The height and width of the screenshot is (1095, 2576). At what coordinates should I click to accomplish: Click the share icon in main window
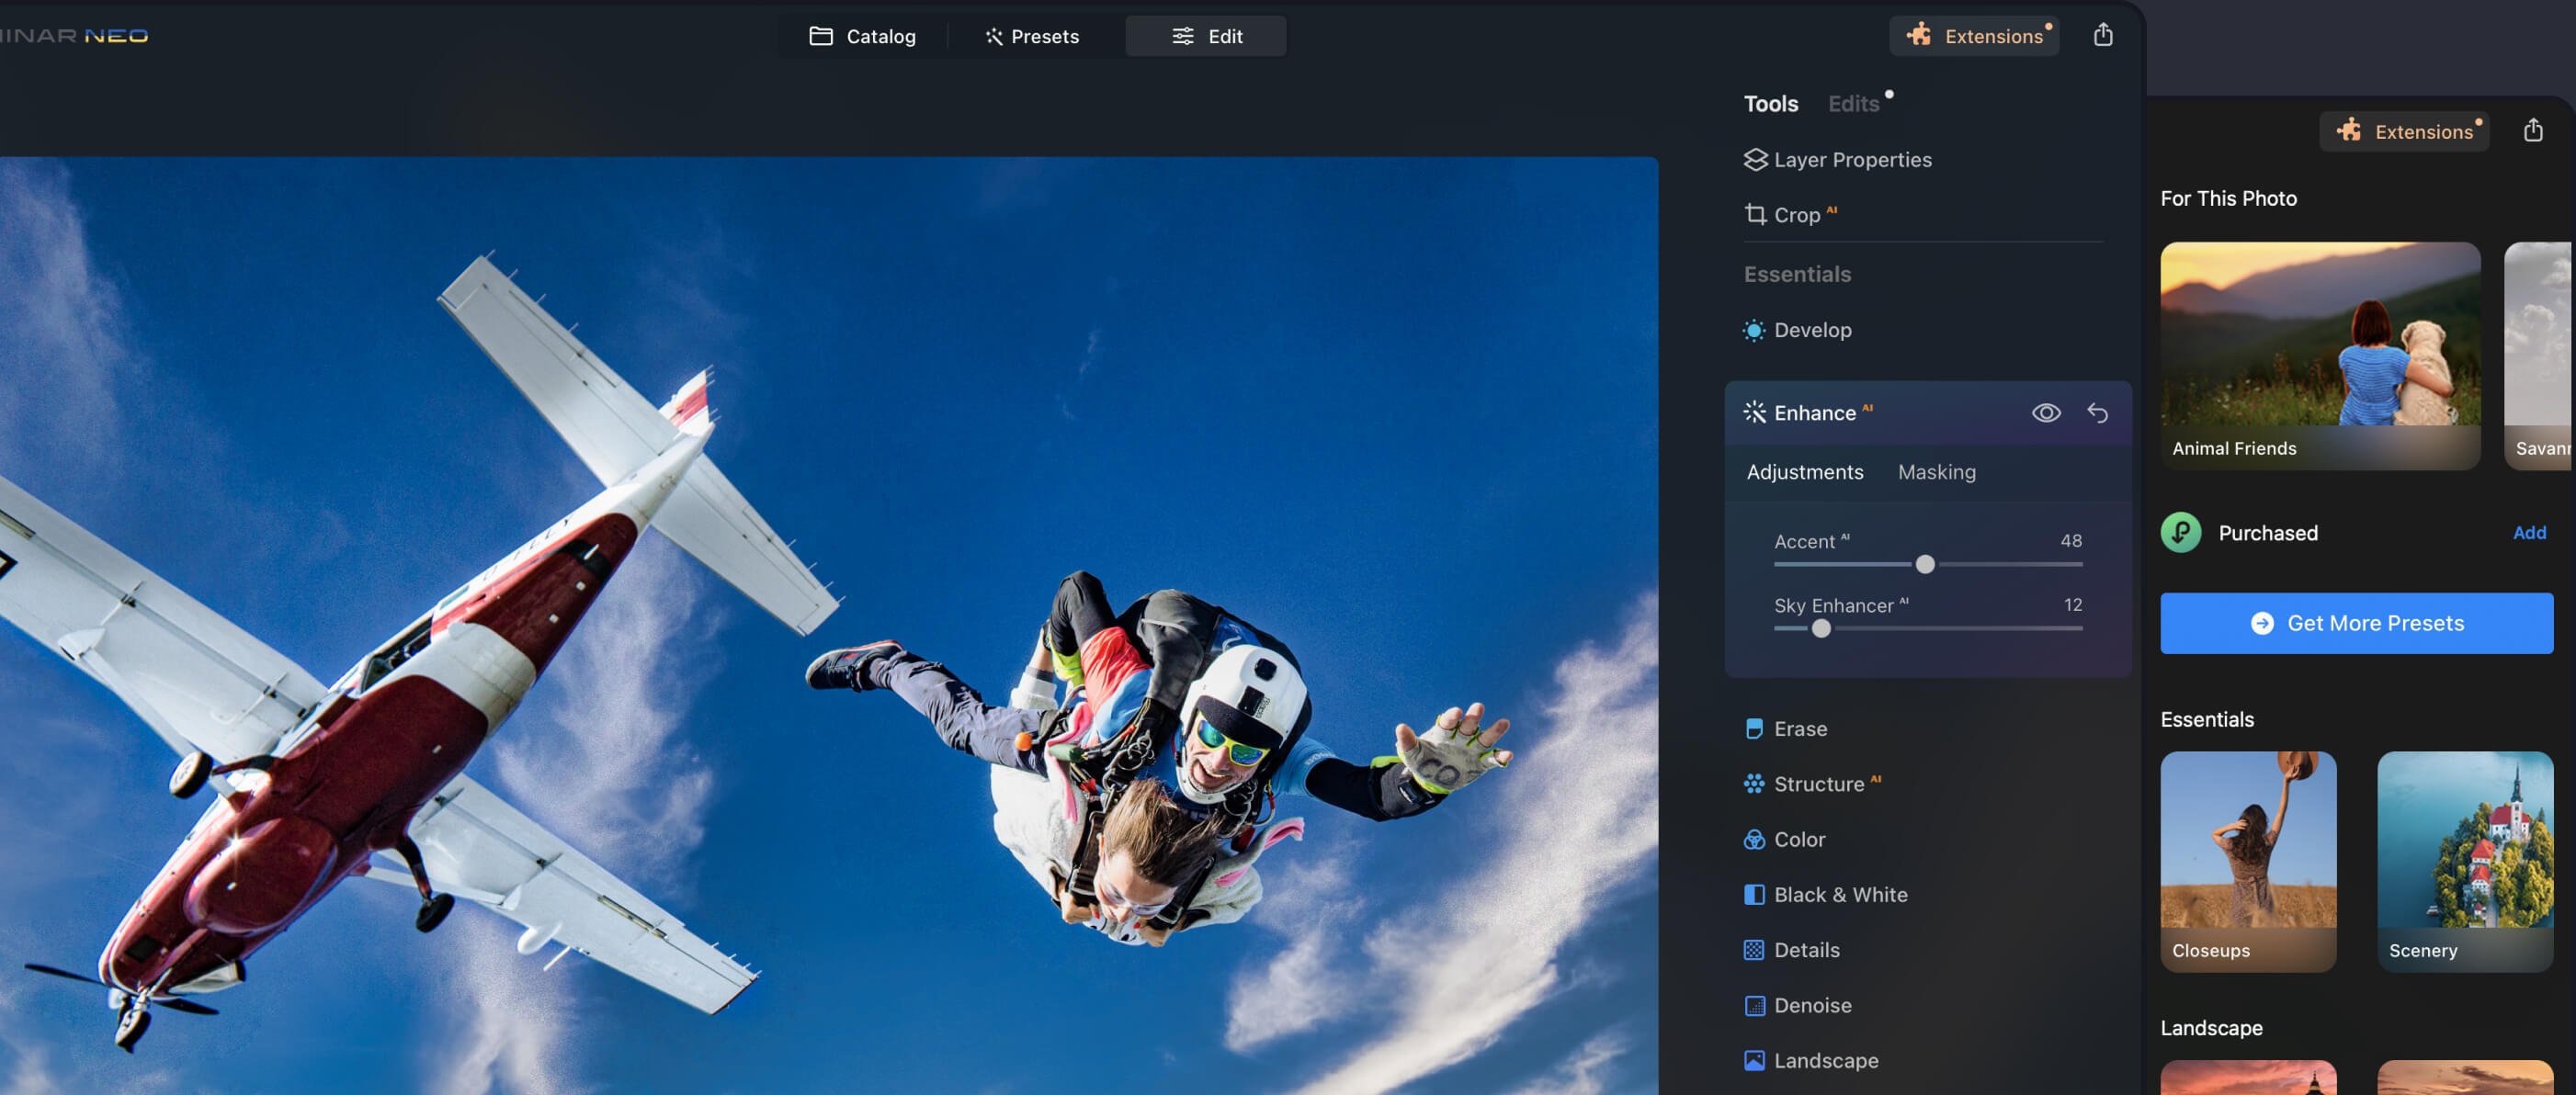click(x=2103, y=35)
